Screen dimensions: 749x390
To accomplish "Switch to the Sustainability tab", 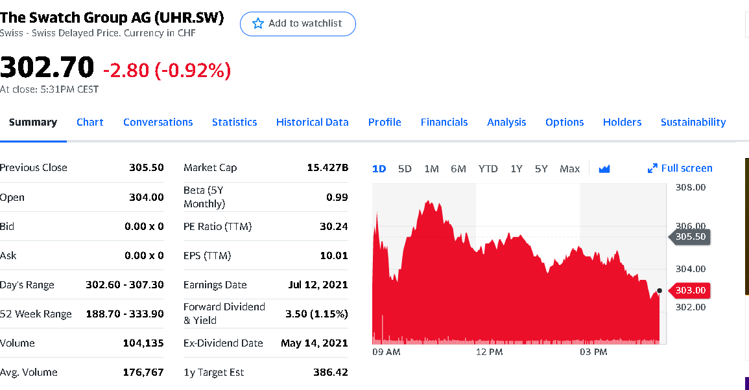I will [693, 122].
